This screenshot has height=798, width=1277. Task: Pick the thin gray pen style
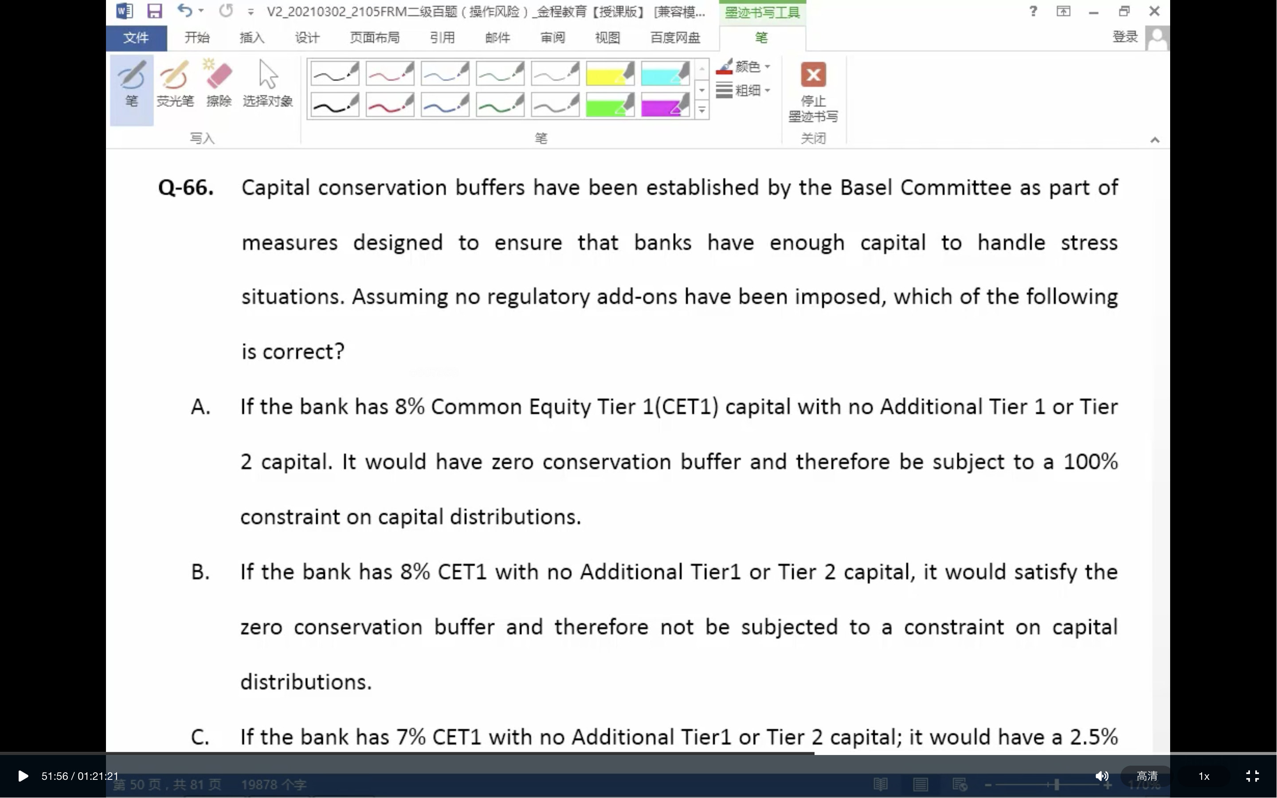[x=555, y=73]
